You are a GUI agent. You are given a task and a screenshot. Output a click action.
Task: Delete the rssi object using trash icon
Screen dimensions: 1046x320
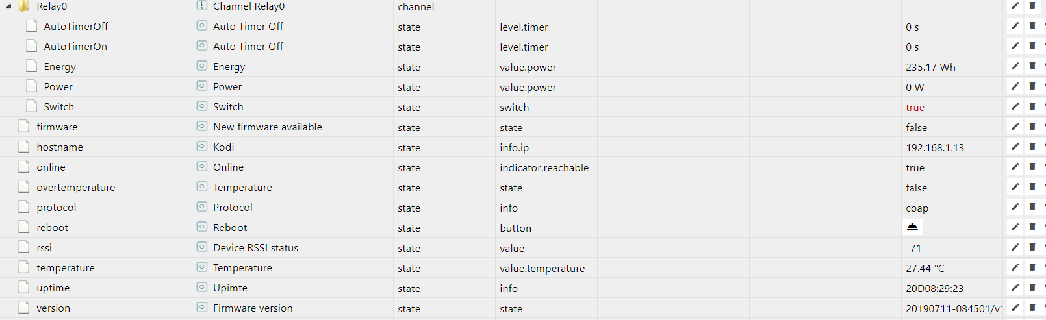[x=1032, y=247]
